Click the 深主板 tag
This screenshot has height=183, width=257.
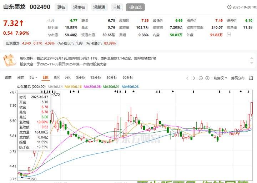pyautogui.click(x=79, y=7)
